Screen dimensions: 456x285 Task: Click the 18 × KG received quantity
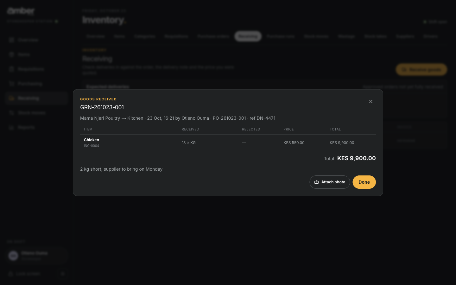[x=189, y=143]
